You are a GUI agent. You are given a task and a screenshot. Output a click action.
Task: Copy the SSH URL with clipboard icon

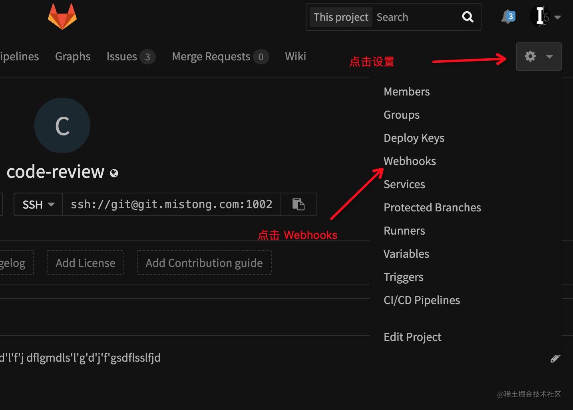[x=298, y=204]
